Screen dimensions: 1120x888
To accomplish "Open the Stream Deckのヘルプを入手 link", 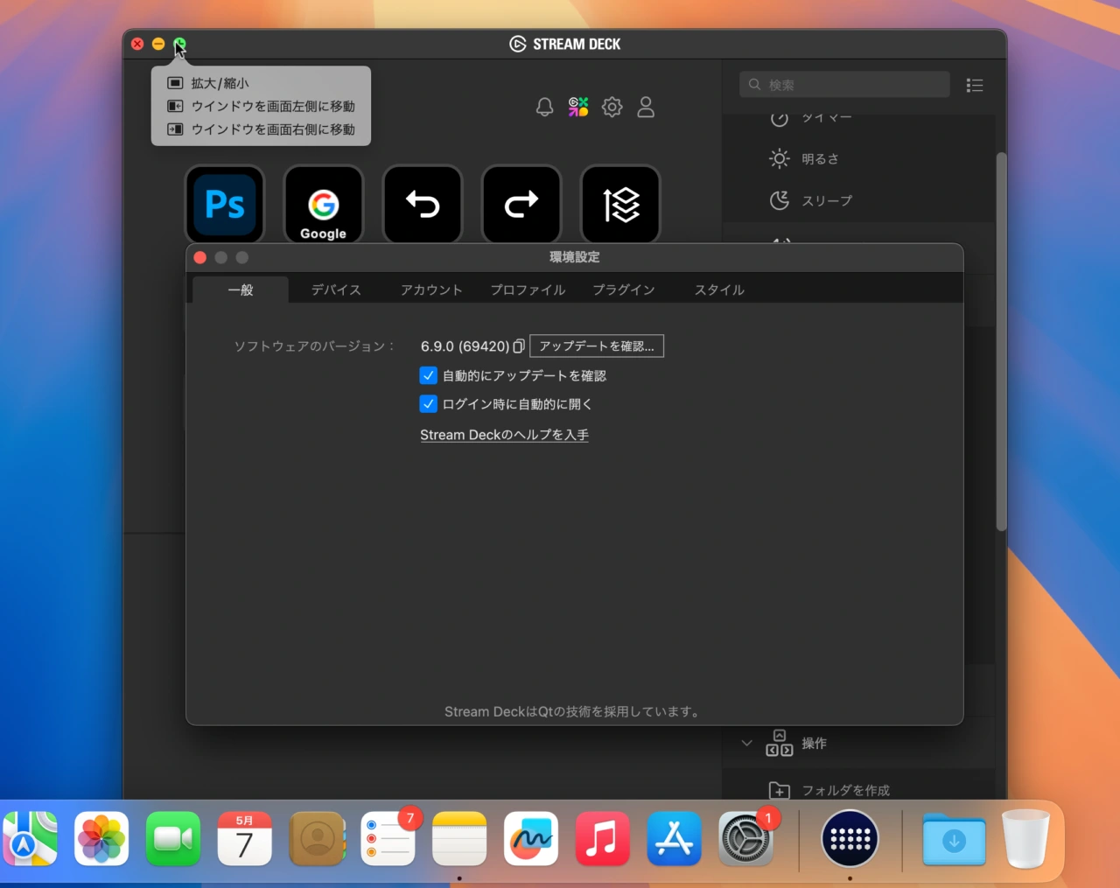I will [x=504, y=435].
